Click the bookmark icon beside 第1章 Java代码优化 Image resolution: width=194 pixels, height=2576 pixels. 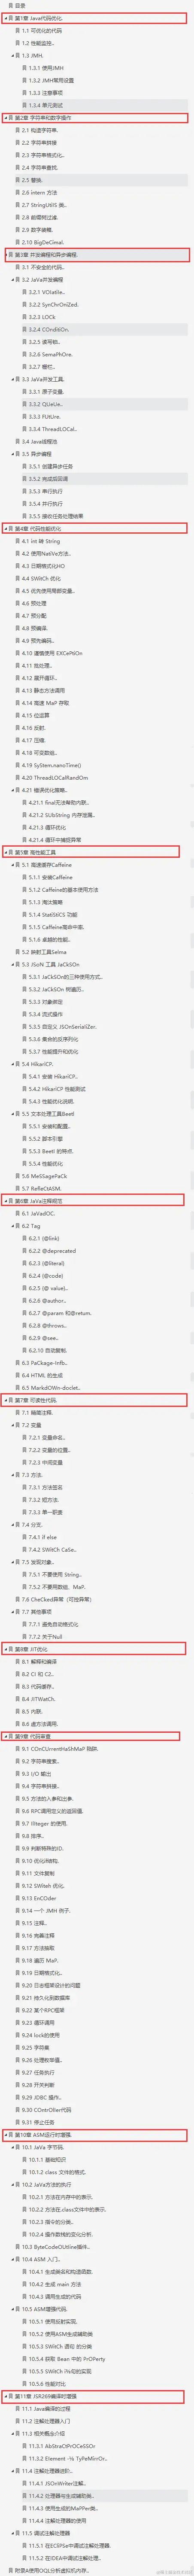[10, 18]
